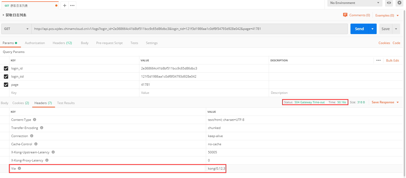Open the response Body tab
The height and width of the screenshot is (178, 406).
[4, 103]
